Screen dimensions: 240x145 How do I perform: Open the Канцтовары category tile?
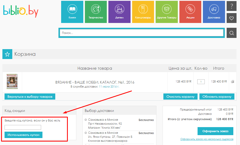click(x=143, y=12)
